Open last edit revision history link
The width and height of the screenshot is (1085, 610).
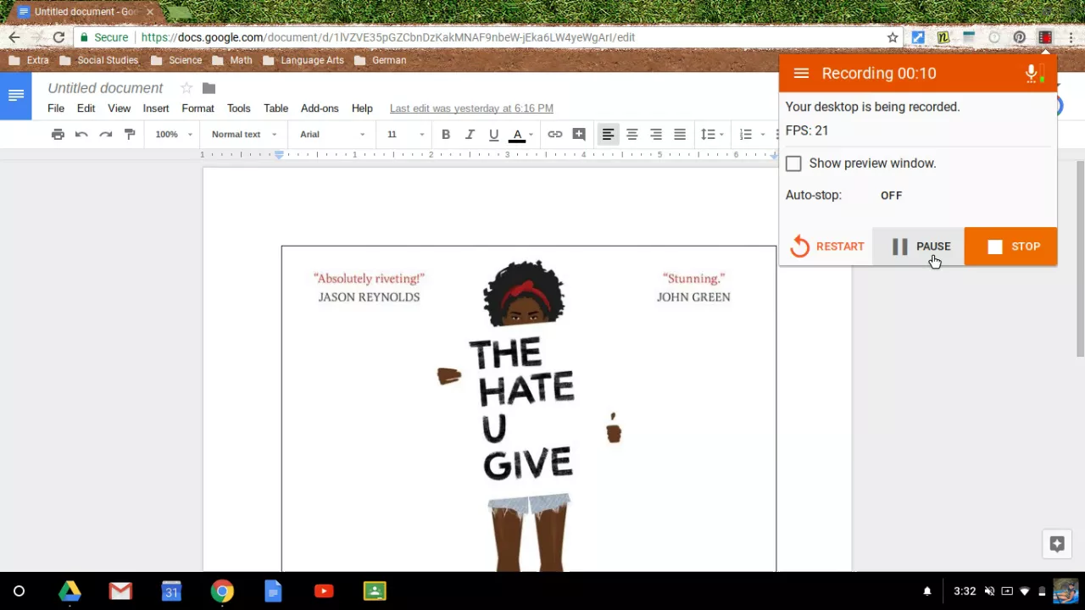[471, 108]
